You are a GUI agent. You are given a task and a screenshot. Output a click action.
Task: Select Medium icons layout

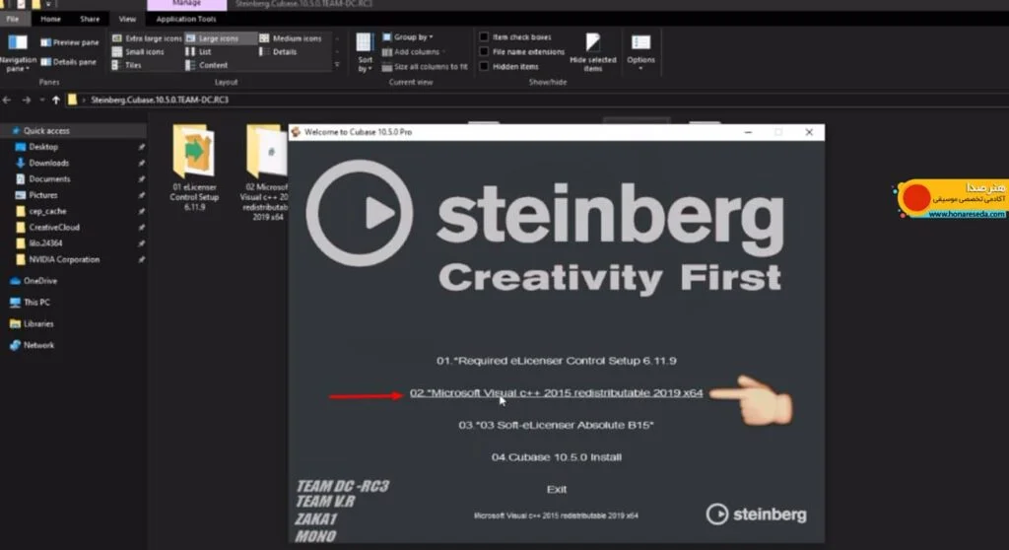click(291, 38)
